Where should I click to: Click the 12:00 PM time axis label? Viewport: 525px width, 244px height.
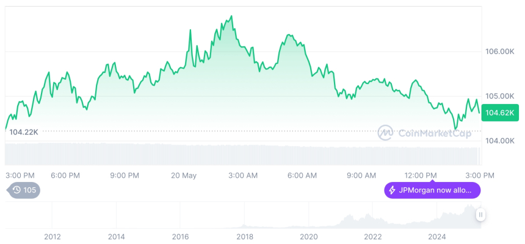pos(421,175)
